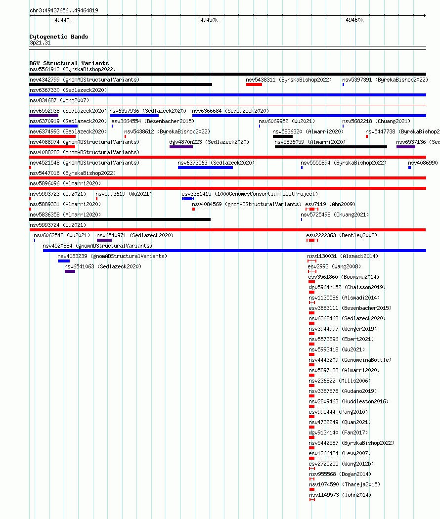Click nsv5725498 (Chuang2021) label
The width and height of the screenshot is (440, 519).
(x=335, y=215)
